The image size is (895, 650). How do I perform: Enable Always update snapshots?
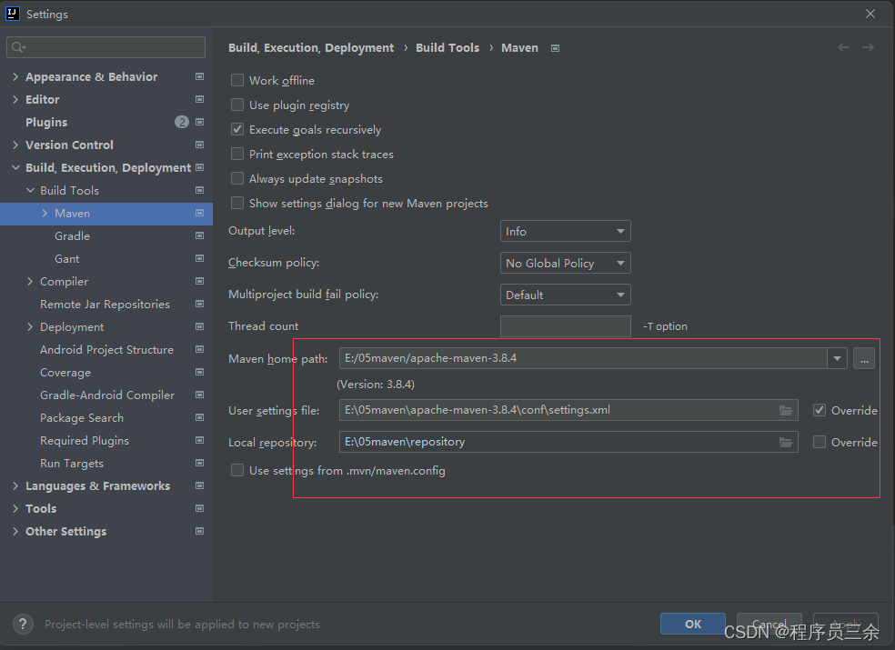pyautogui.click(x=237, y=178)
